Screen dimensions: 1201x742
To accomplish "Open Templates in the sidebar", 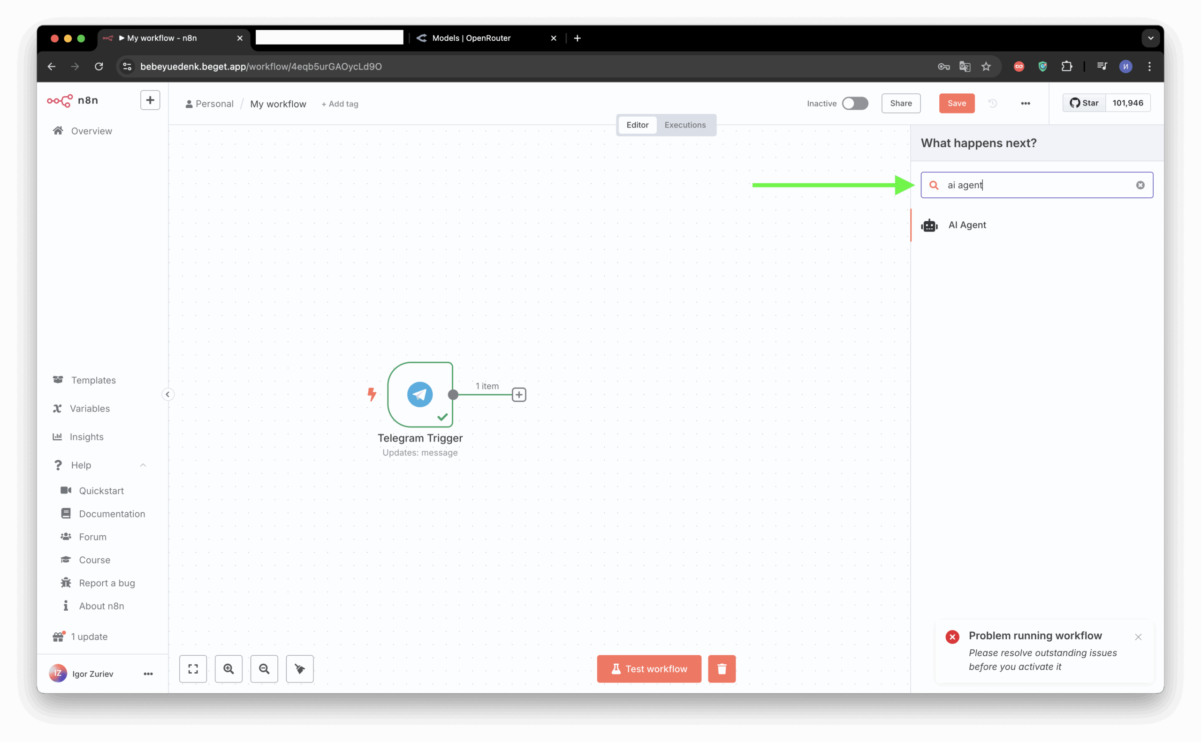I will click(93, 380).
